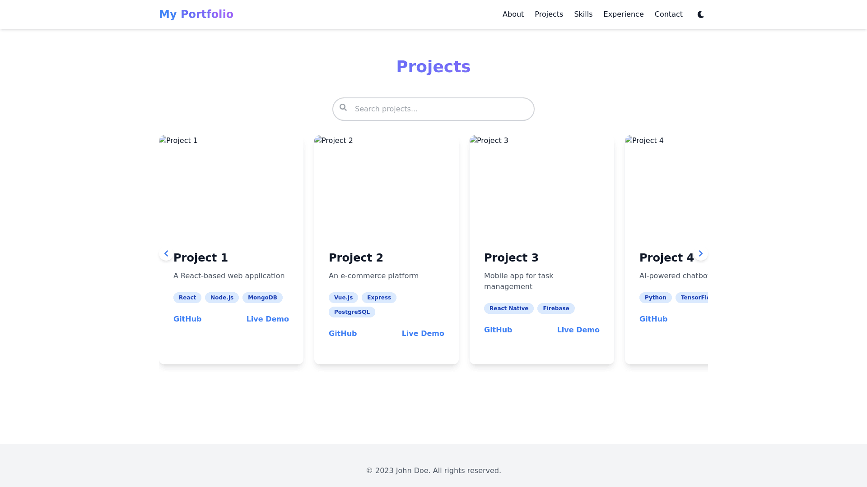Go to Skills in the navigation bar
The image size is (867, 487).
tap(583, 14)
